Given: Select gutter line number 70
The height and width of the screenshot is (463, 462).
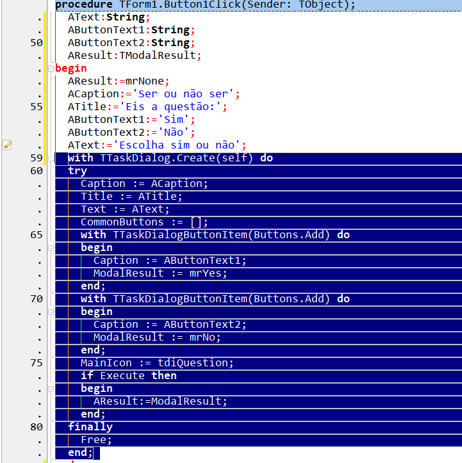Looking at the screenshot, I should click(37, 299).
